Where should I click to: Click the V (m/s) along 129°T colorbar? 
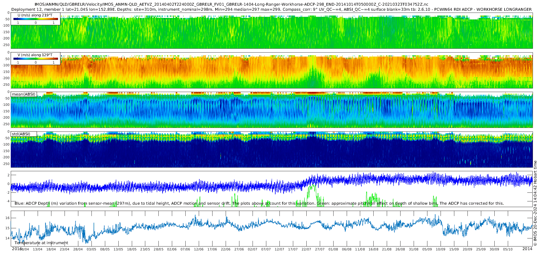pos(36,59)
